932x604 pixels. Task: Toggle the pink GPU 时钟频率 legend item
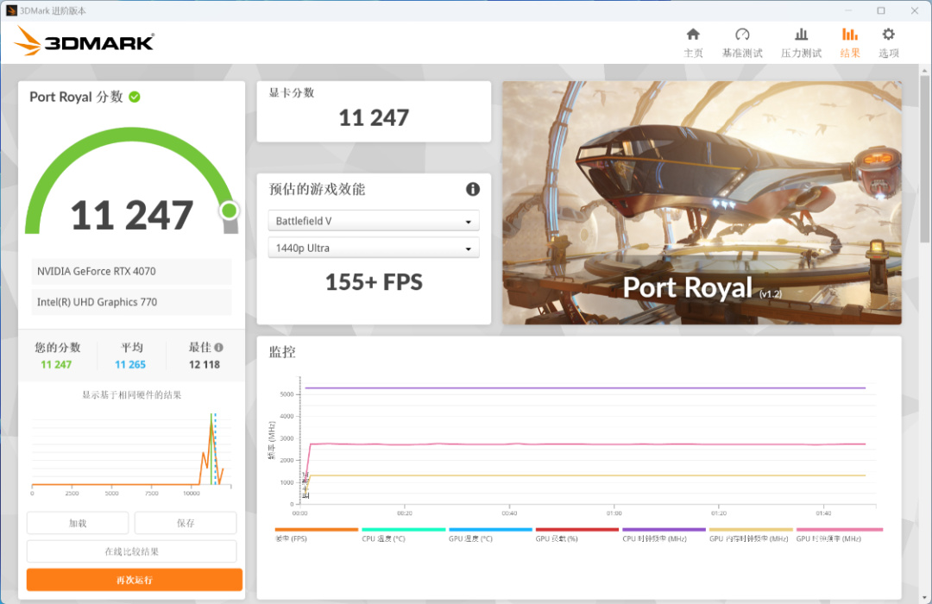840,534
